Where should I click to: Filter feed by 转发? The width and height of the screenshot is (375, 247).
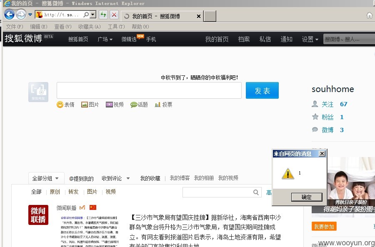click(73, 192)
